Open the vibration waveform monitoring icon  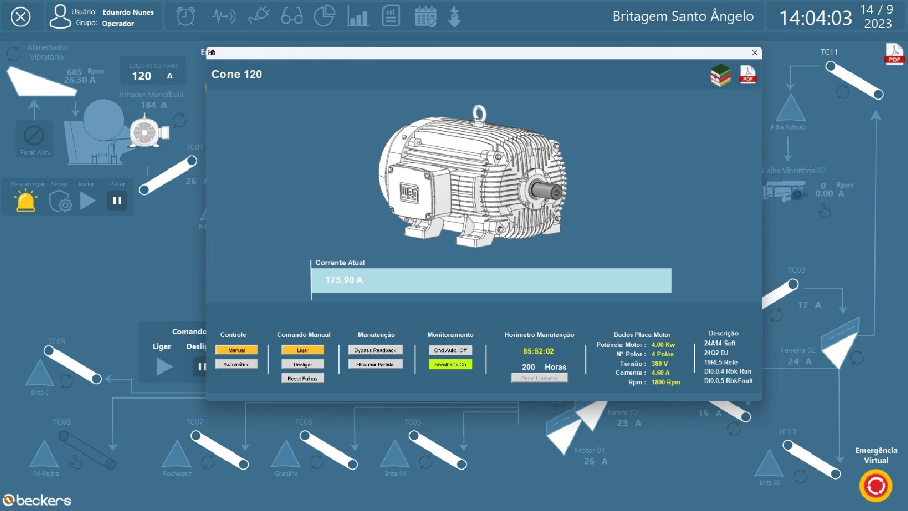tap(223, 16)
